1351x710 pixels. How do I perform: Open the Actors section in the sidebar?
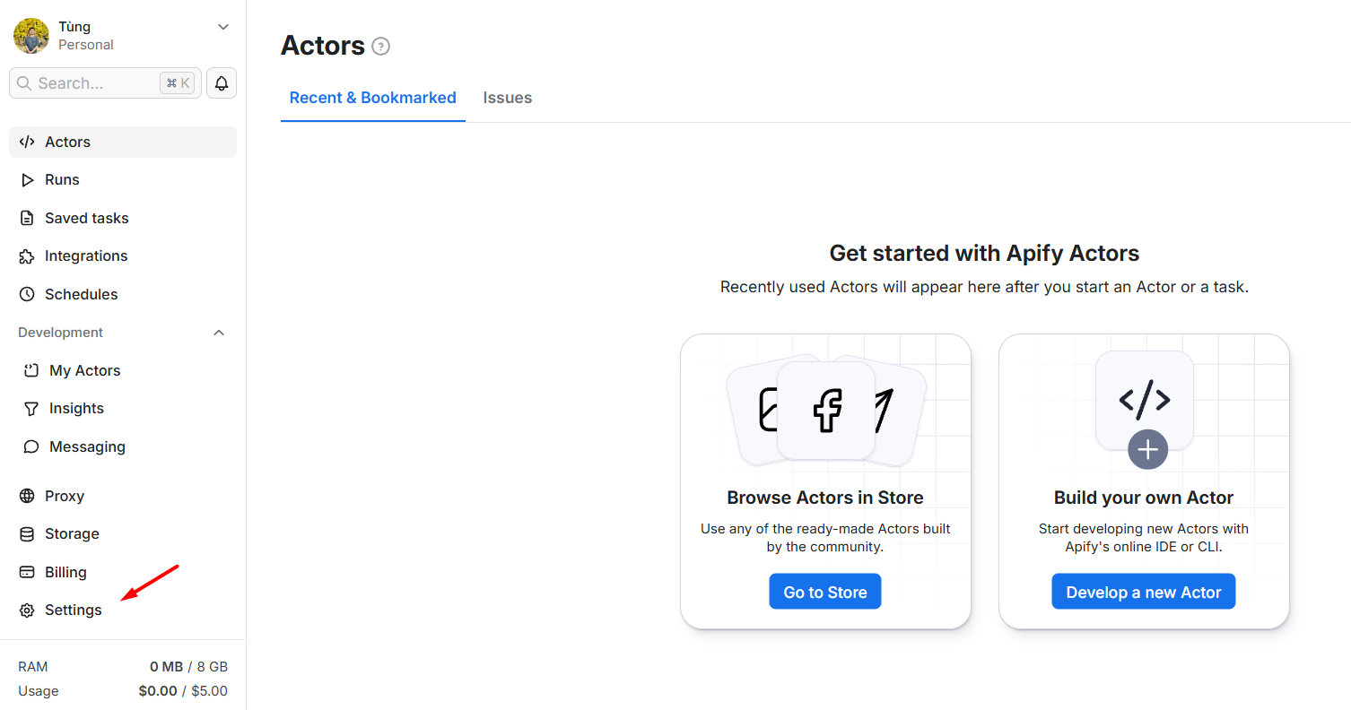point(67,141)
